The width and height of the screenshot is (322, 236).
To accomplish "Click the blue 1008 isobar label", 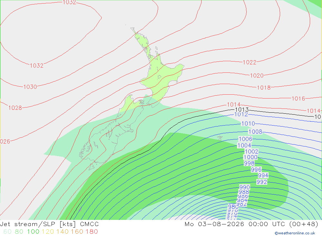I will [x=255, y=131].
